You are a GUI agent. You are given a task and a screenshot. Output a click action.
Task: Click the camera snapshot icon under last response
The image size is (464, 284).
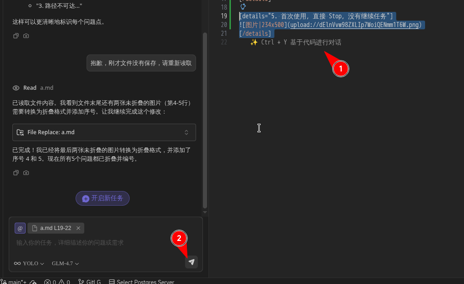(26, 173)
